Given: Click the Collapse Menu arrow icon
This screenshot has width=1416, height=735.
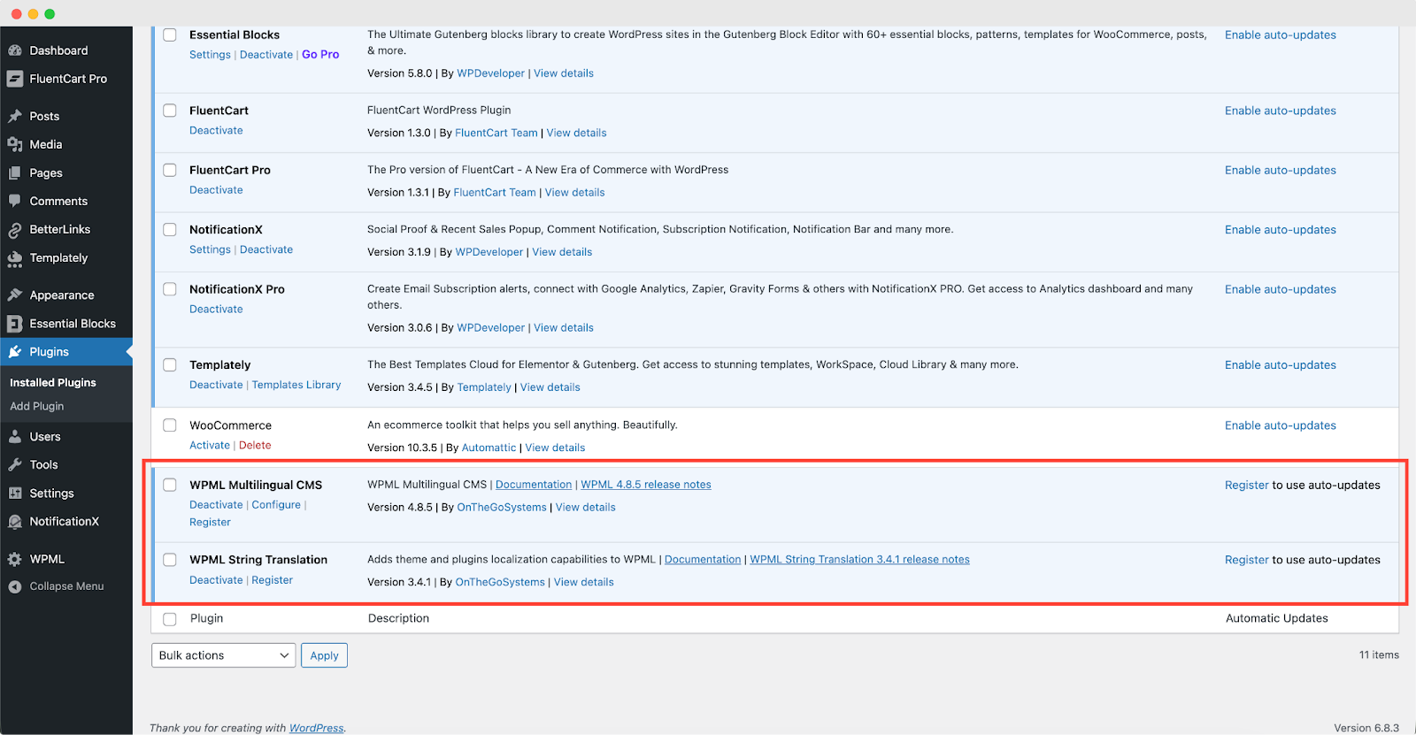Looking at the screenshot, I should 15,586.
